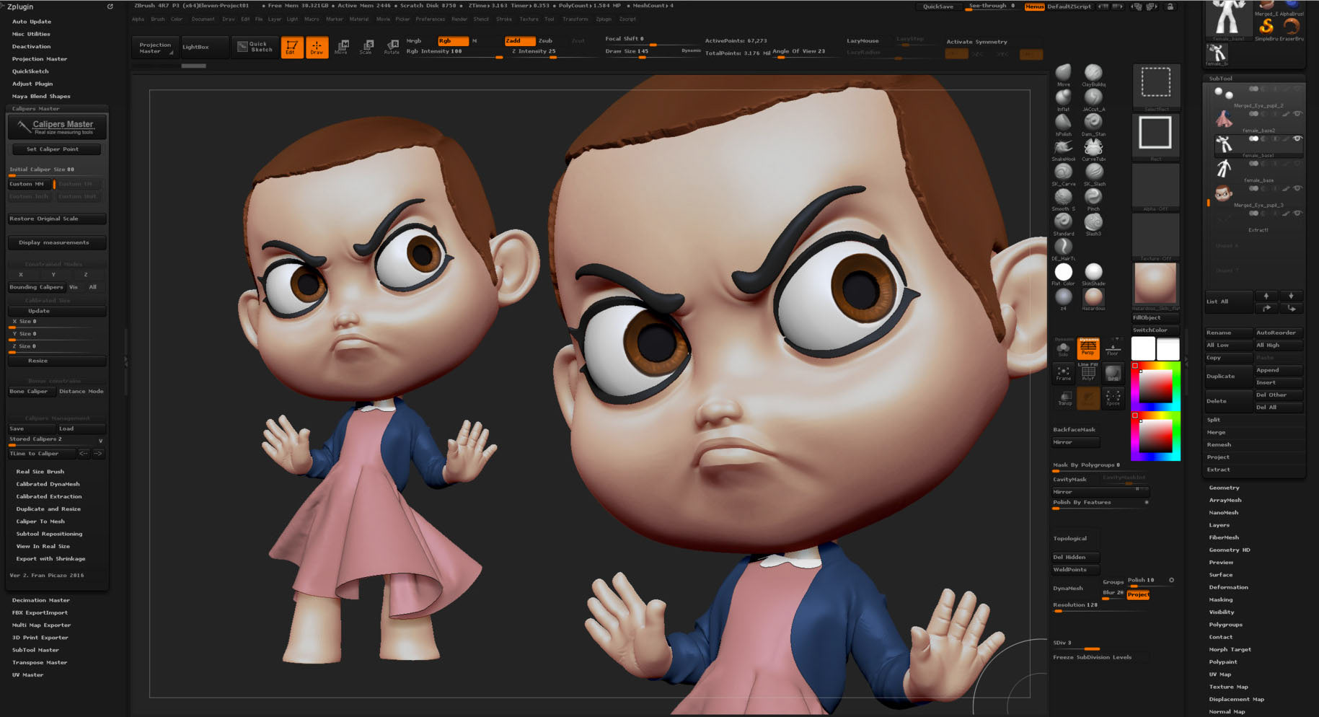Image resolution: width=1319 pixels, height=717 pixels.
Task: Activate Edit mode button
Action: [x=291, y=47]
